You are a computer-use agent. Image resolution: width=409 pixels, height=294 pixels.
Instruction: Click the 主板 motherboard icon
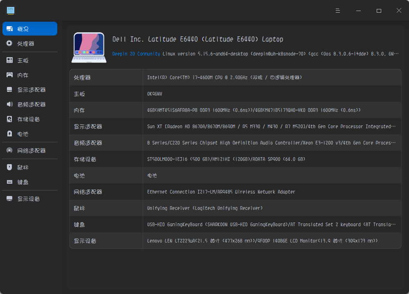(x=9, y=60)
